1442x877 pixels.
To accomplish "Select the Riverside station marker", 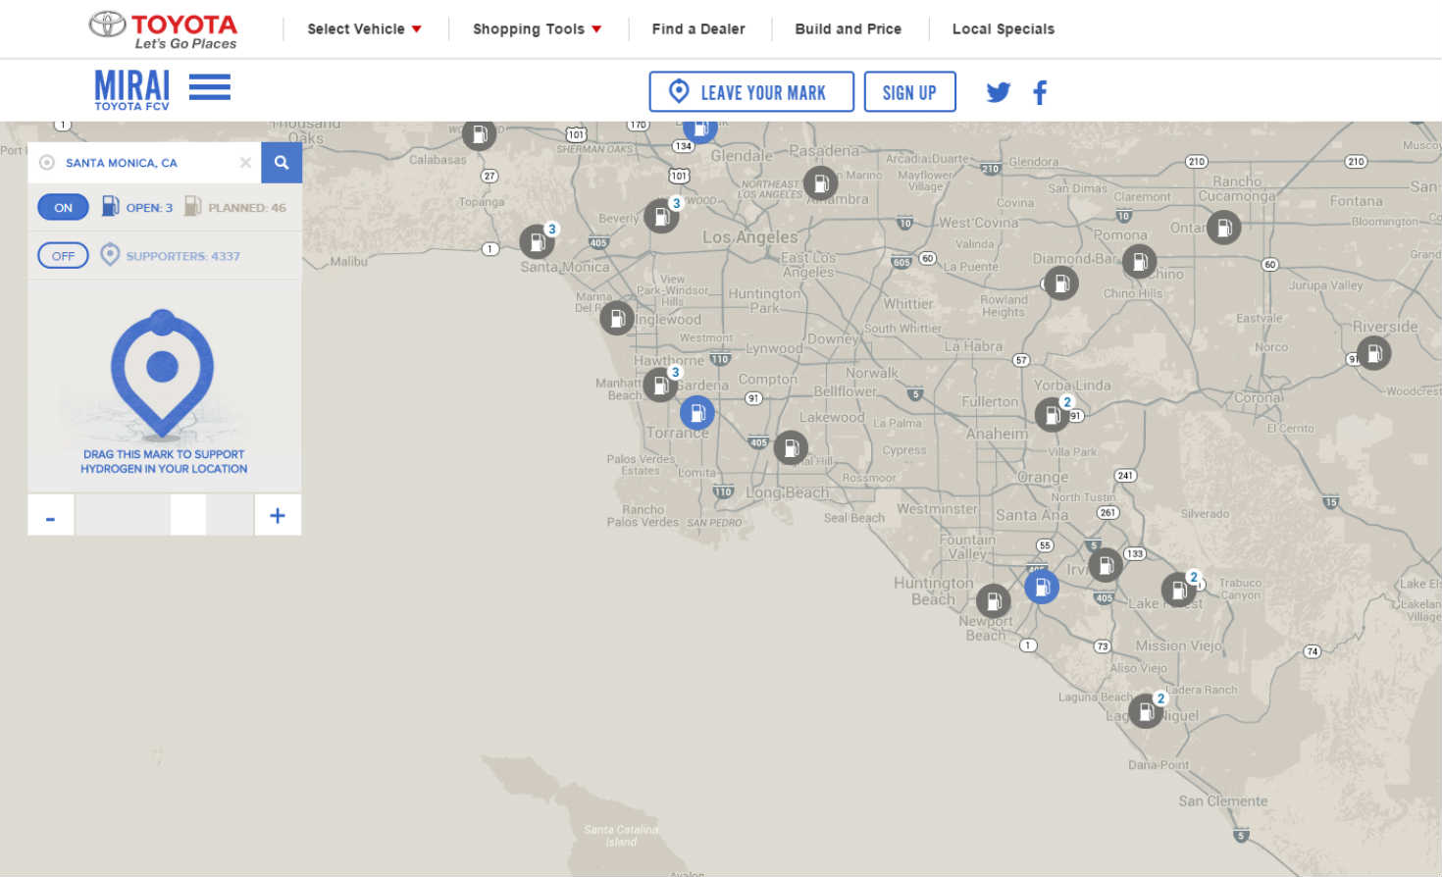I will point(1373,353).
